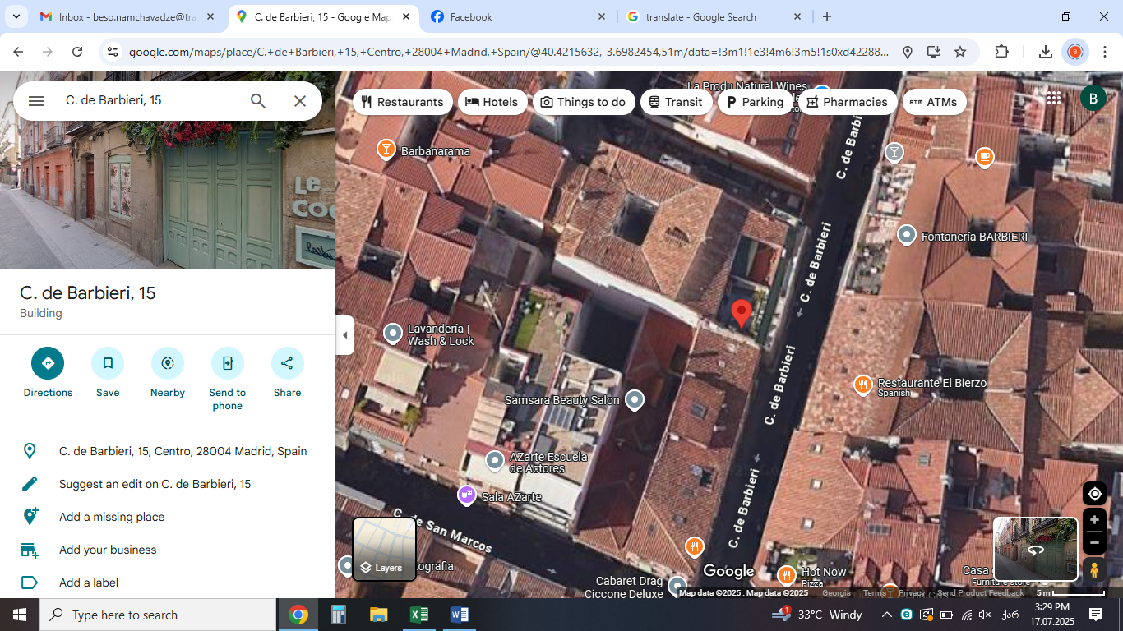This screenshot has height=631, width=1123.
Task: Filter map by Restaurants
Action: tap(402, 102)
